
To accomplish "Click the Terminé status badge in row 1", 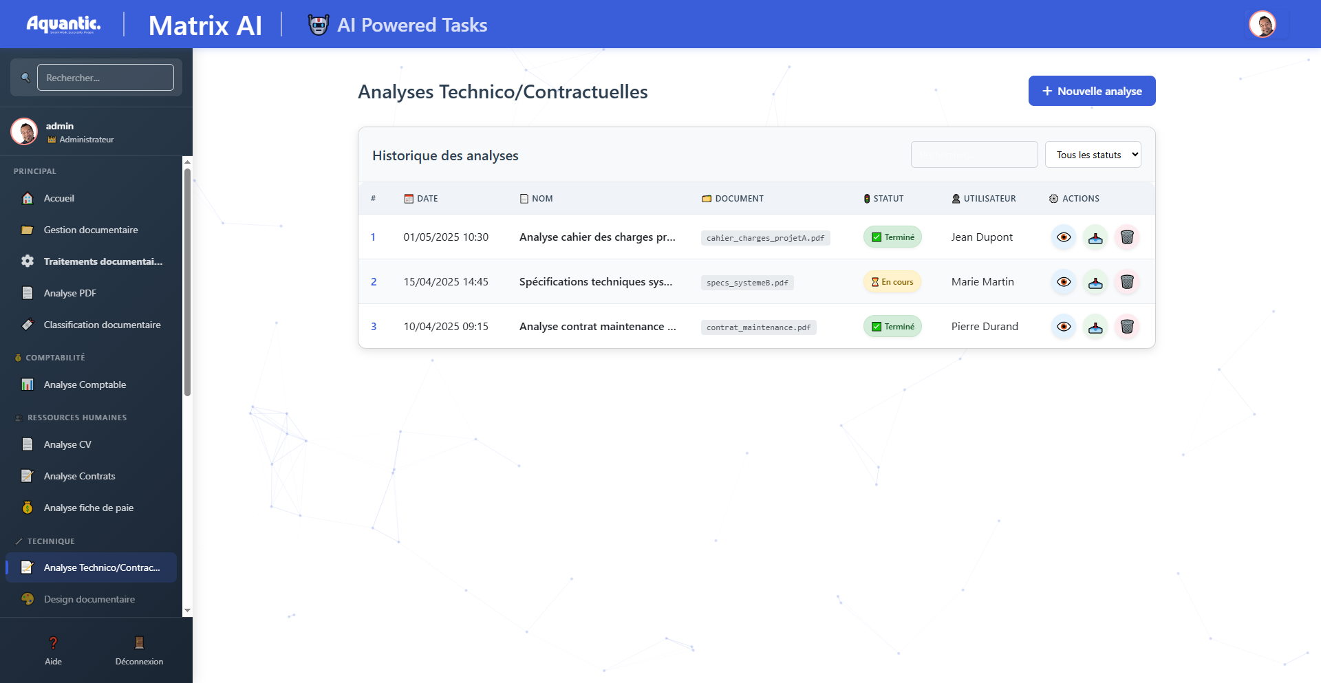I will coord(892,237).
